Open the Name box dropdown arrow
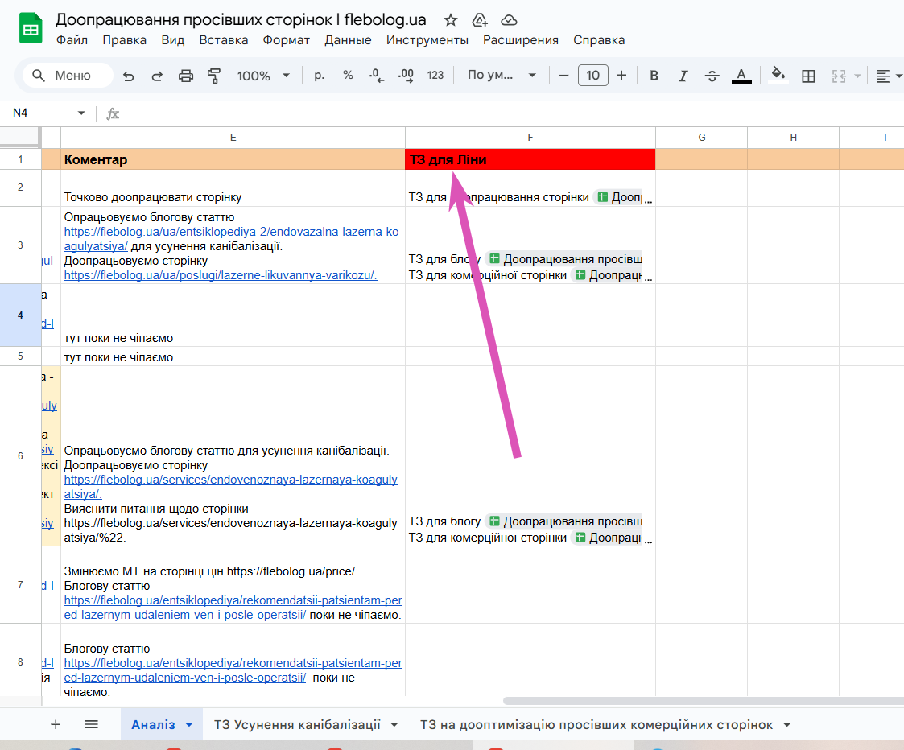Image resolution: width=904 pixels, height=750 pixels. [x=81, y=113]
